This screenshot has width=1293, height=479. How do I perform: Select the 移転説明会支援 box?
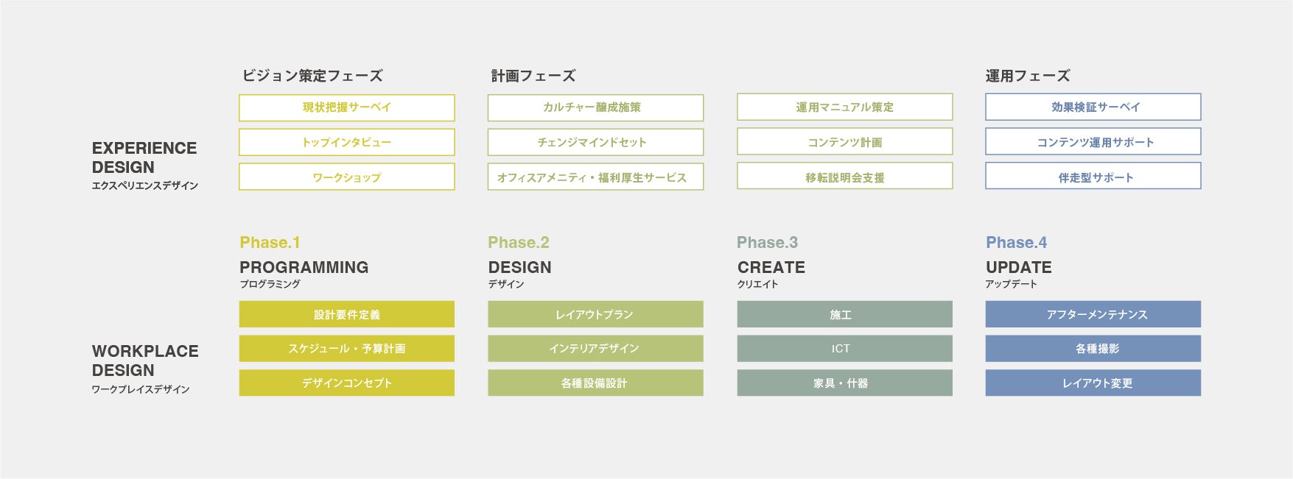(844, 177)
